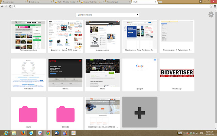The height and width of the screenshot is (136, 217).
Task: Open the Netflix tile
Action: coord(65,75)
